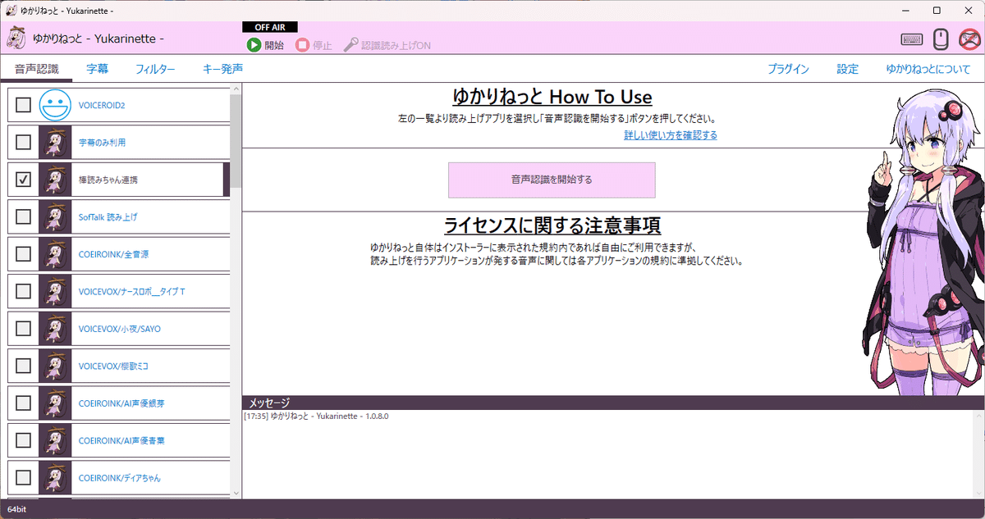Click the メッセージ panel header
This screenshot has height=519, width=985.
pyautogui.click(x=613, y=403)
